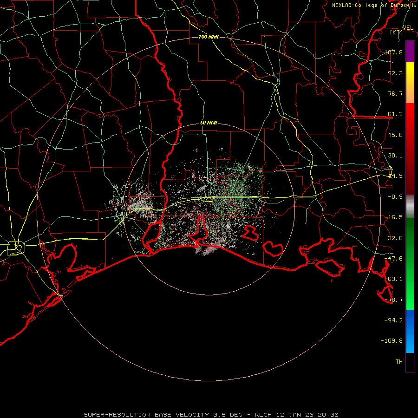
Task: Click the 50 NMI range ring label
Action: tap(209, 123)
